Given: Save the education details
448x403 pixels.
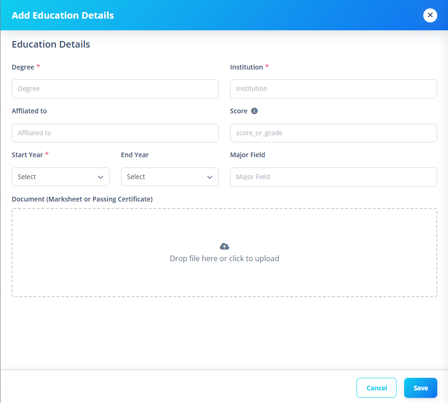Looking at the screenshot, I should (420, 388).
